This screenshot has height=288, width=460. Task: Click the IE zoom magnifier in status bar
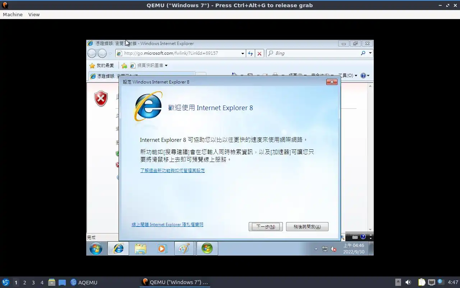343,237
